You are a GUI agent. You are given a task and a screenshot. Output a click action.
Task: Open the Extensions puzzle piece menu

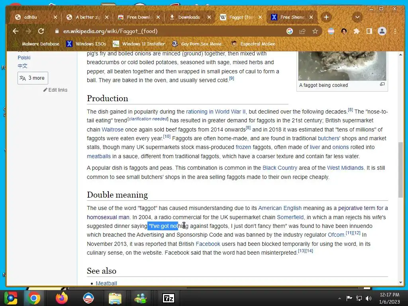coord(357,31)
